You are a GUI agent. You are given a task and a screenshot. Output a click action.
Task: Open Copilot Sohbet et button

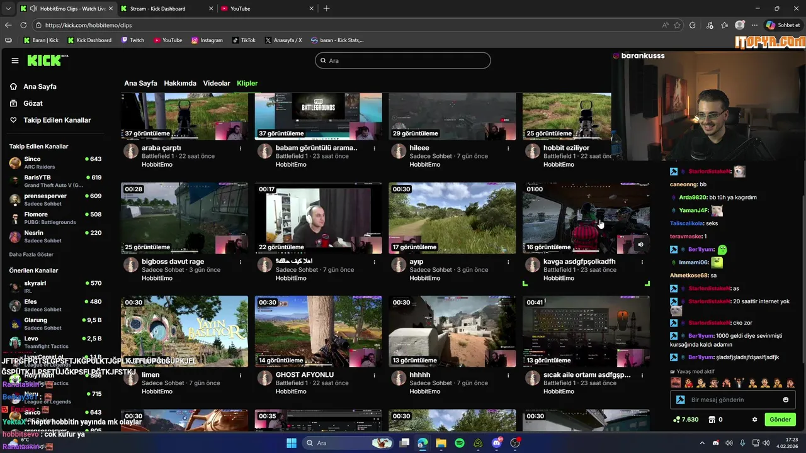click(x=783, y=25)
